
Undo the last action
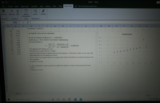tap(6, 2)
